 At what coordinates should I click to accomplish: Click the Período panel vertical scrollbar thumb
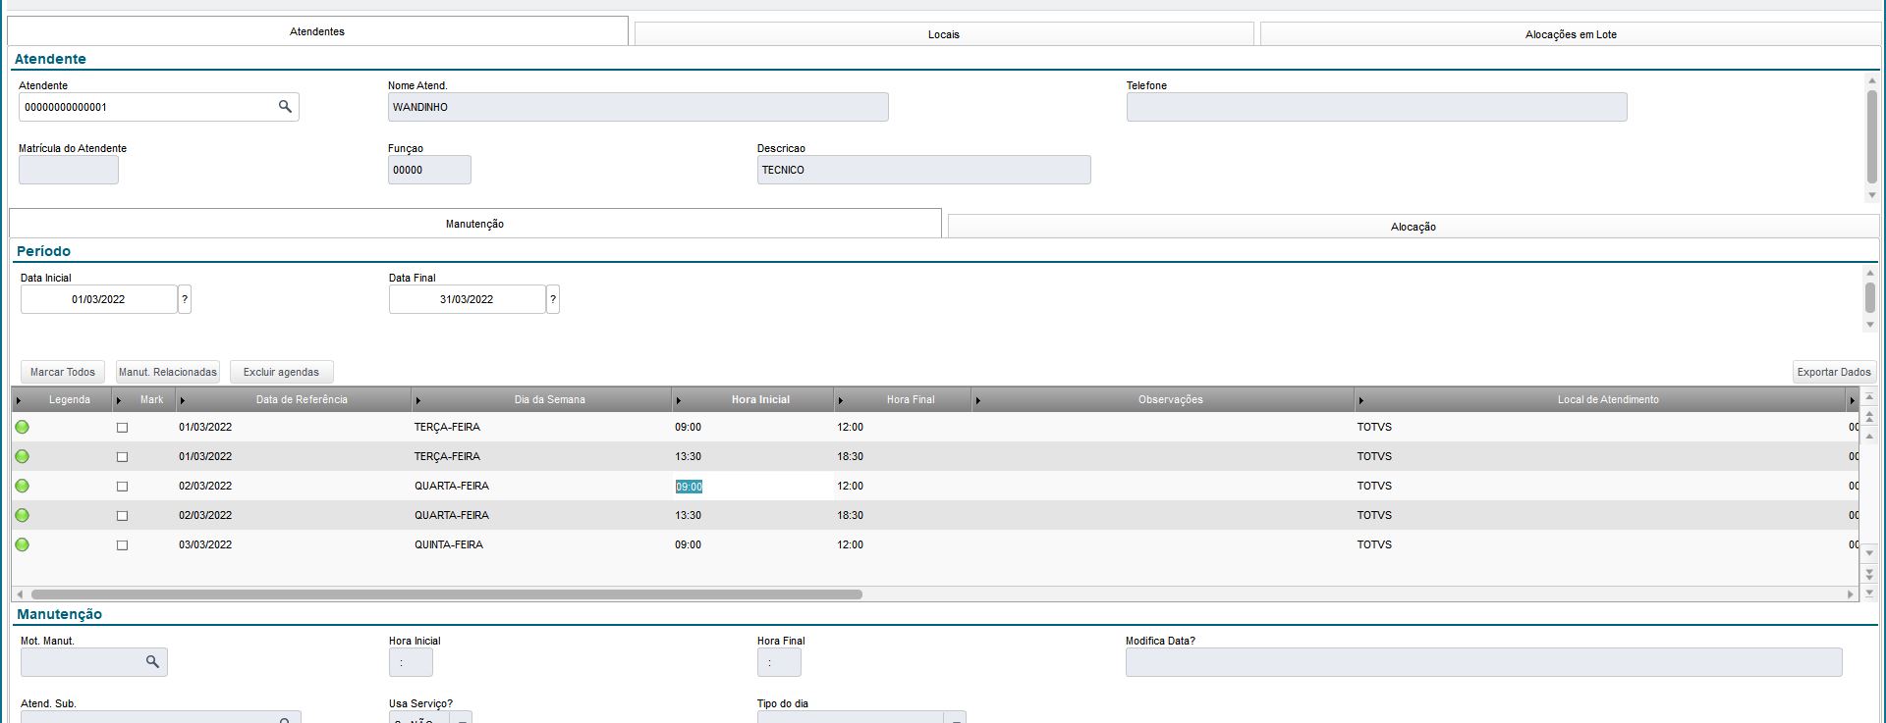tap(1870, 296)
